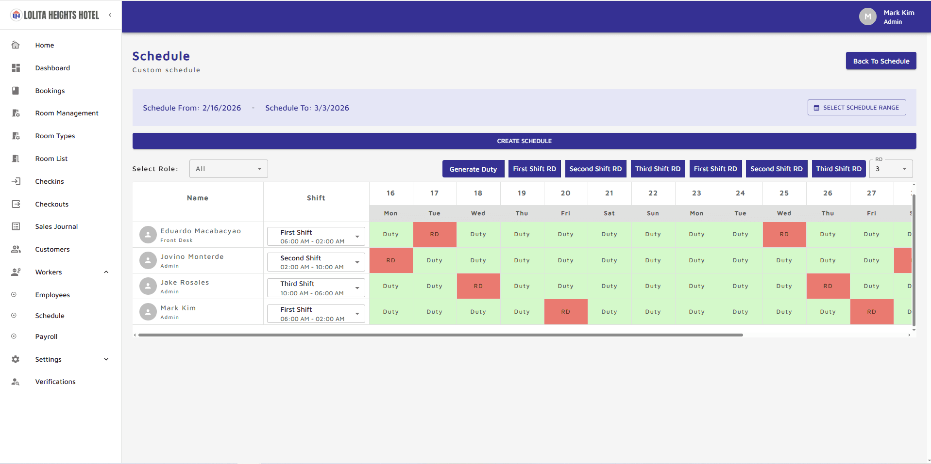Click the Room Management icon

[x=16, y=113]
